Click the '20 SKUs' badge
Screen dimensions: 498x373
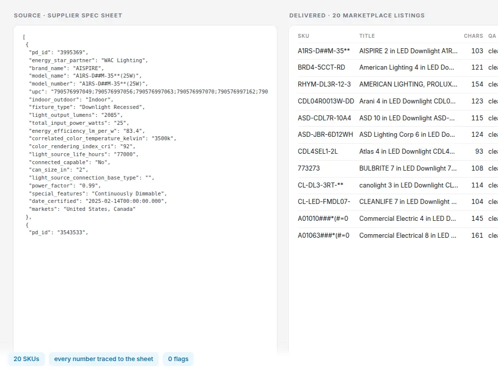pyautogui.click(x=26, y=359)
